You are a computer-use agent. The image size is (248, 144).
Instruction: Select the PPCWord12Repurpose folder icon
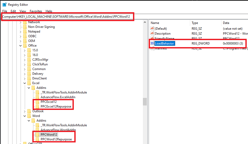pos(38,139)
